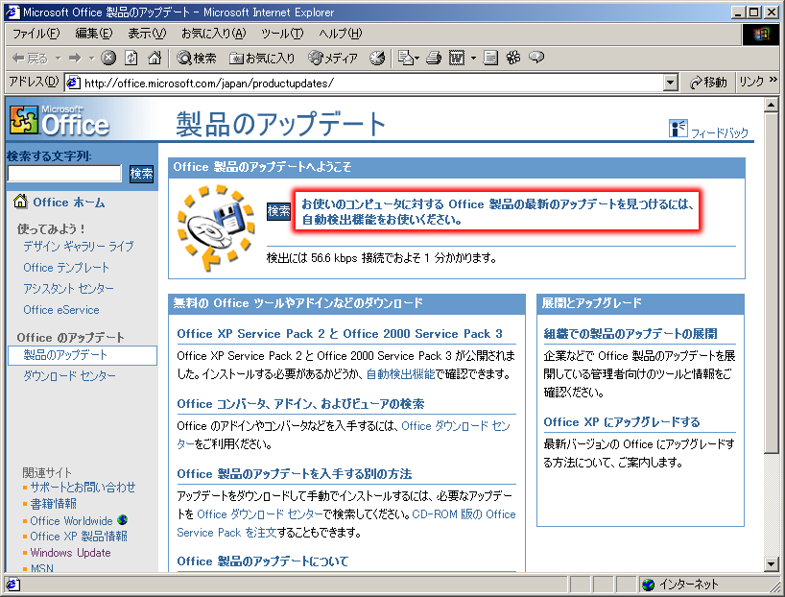The image size is (785, 597).
Task: Click the Forward arrow toolbar button
Action: [75, 59]
